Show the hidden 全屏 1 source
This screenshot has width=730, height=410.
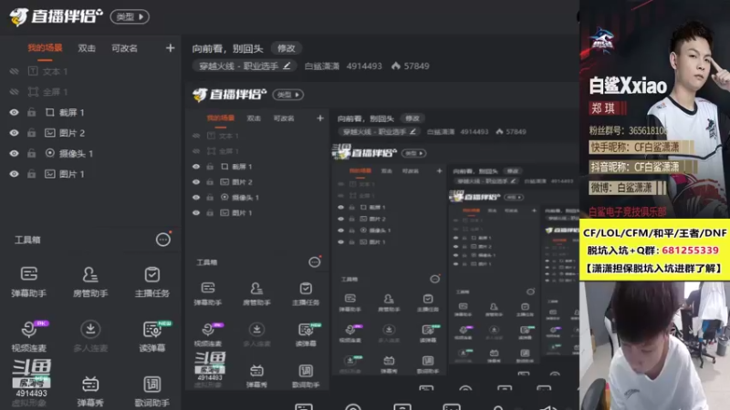[14, 92]
